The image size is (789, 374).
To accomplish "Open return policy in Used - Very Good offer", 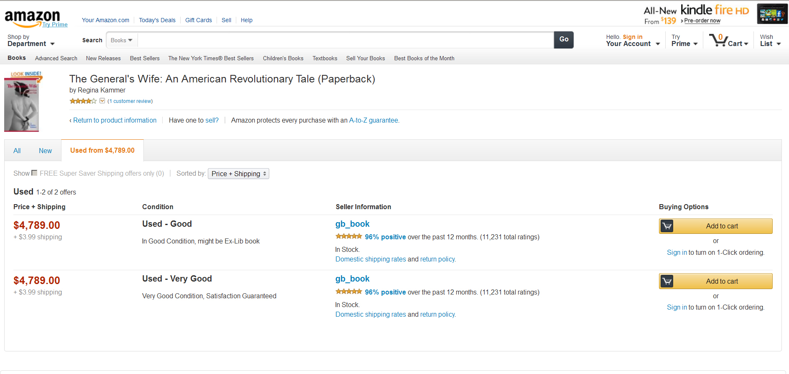I will 438,314.
